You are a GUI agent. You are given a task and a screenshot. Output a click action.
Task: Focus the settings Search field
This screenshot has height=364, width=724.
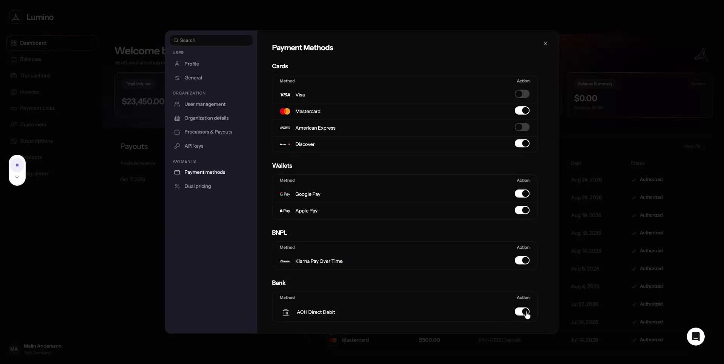pos(211,40)
